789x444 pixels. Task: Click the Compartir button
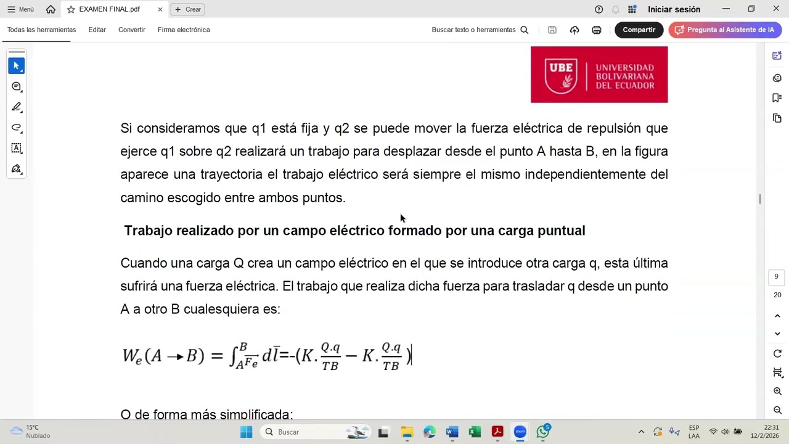(x=639, y=30)
